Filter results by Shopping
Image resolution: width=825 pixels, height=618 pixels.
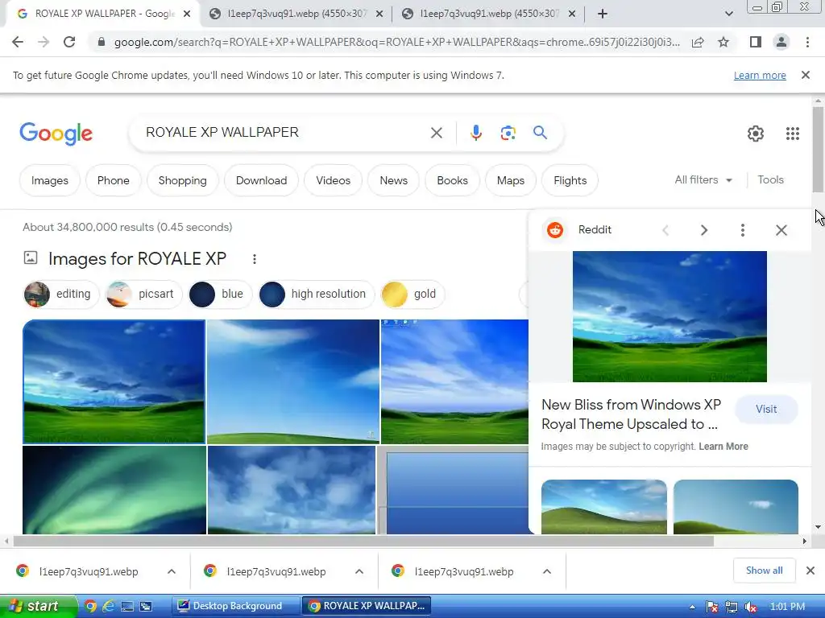[x=183, y=180]
